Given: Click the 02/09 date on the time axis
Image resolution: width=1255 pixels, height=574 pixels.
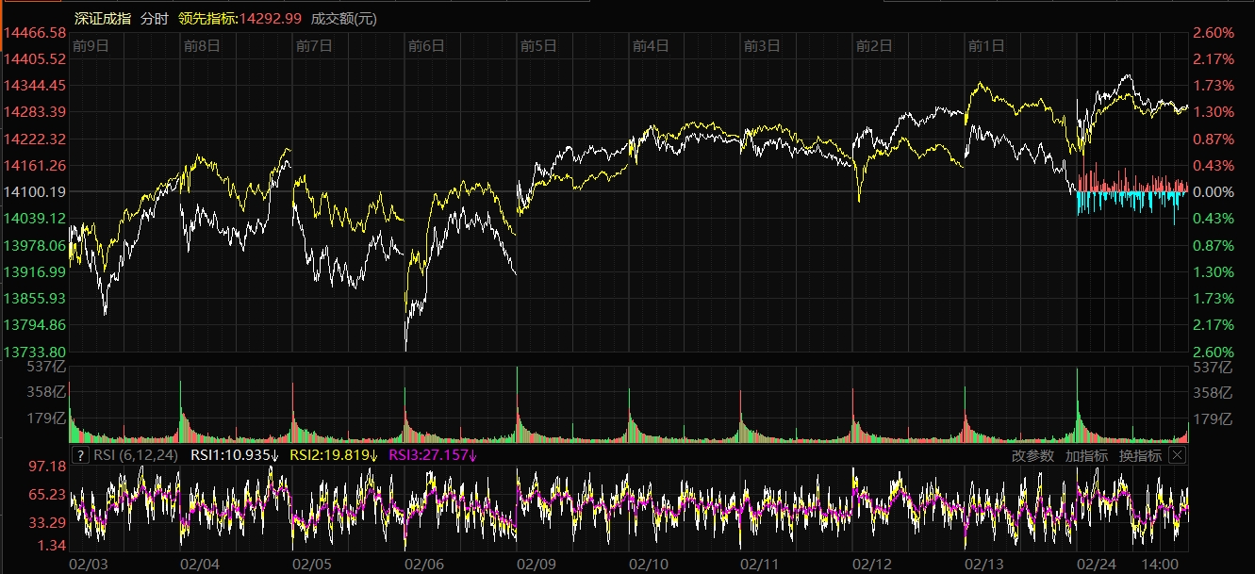Looking at the screenshot, I should pyautogui.click(x=536, y=564).
